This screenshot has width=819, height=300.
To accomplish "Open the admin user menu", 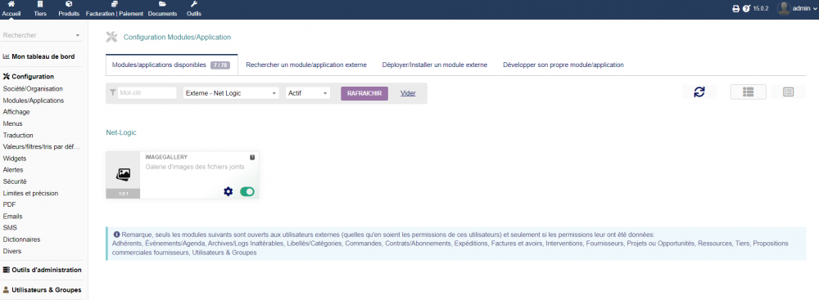I will pos(797,8).
